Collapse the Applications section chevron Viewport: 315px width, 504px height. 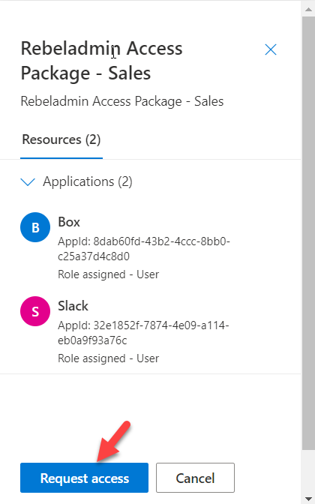pos(28,182)
